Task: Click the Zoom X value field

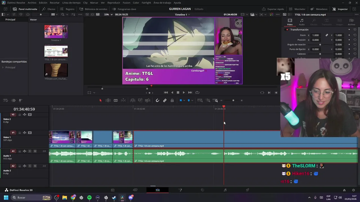Action: click(316, 35)
